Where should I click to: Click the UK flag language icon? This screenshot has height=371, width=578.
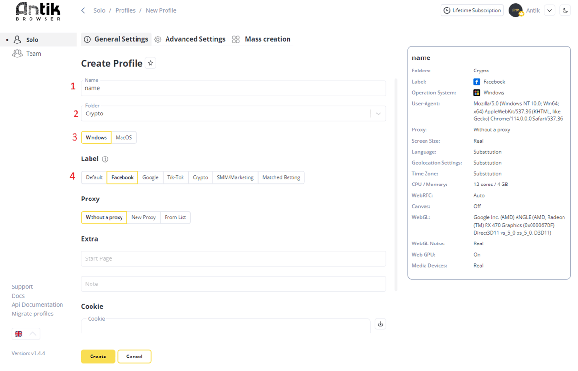click(x=18, y=334)
